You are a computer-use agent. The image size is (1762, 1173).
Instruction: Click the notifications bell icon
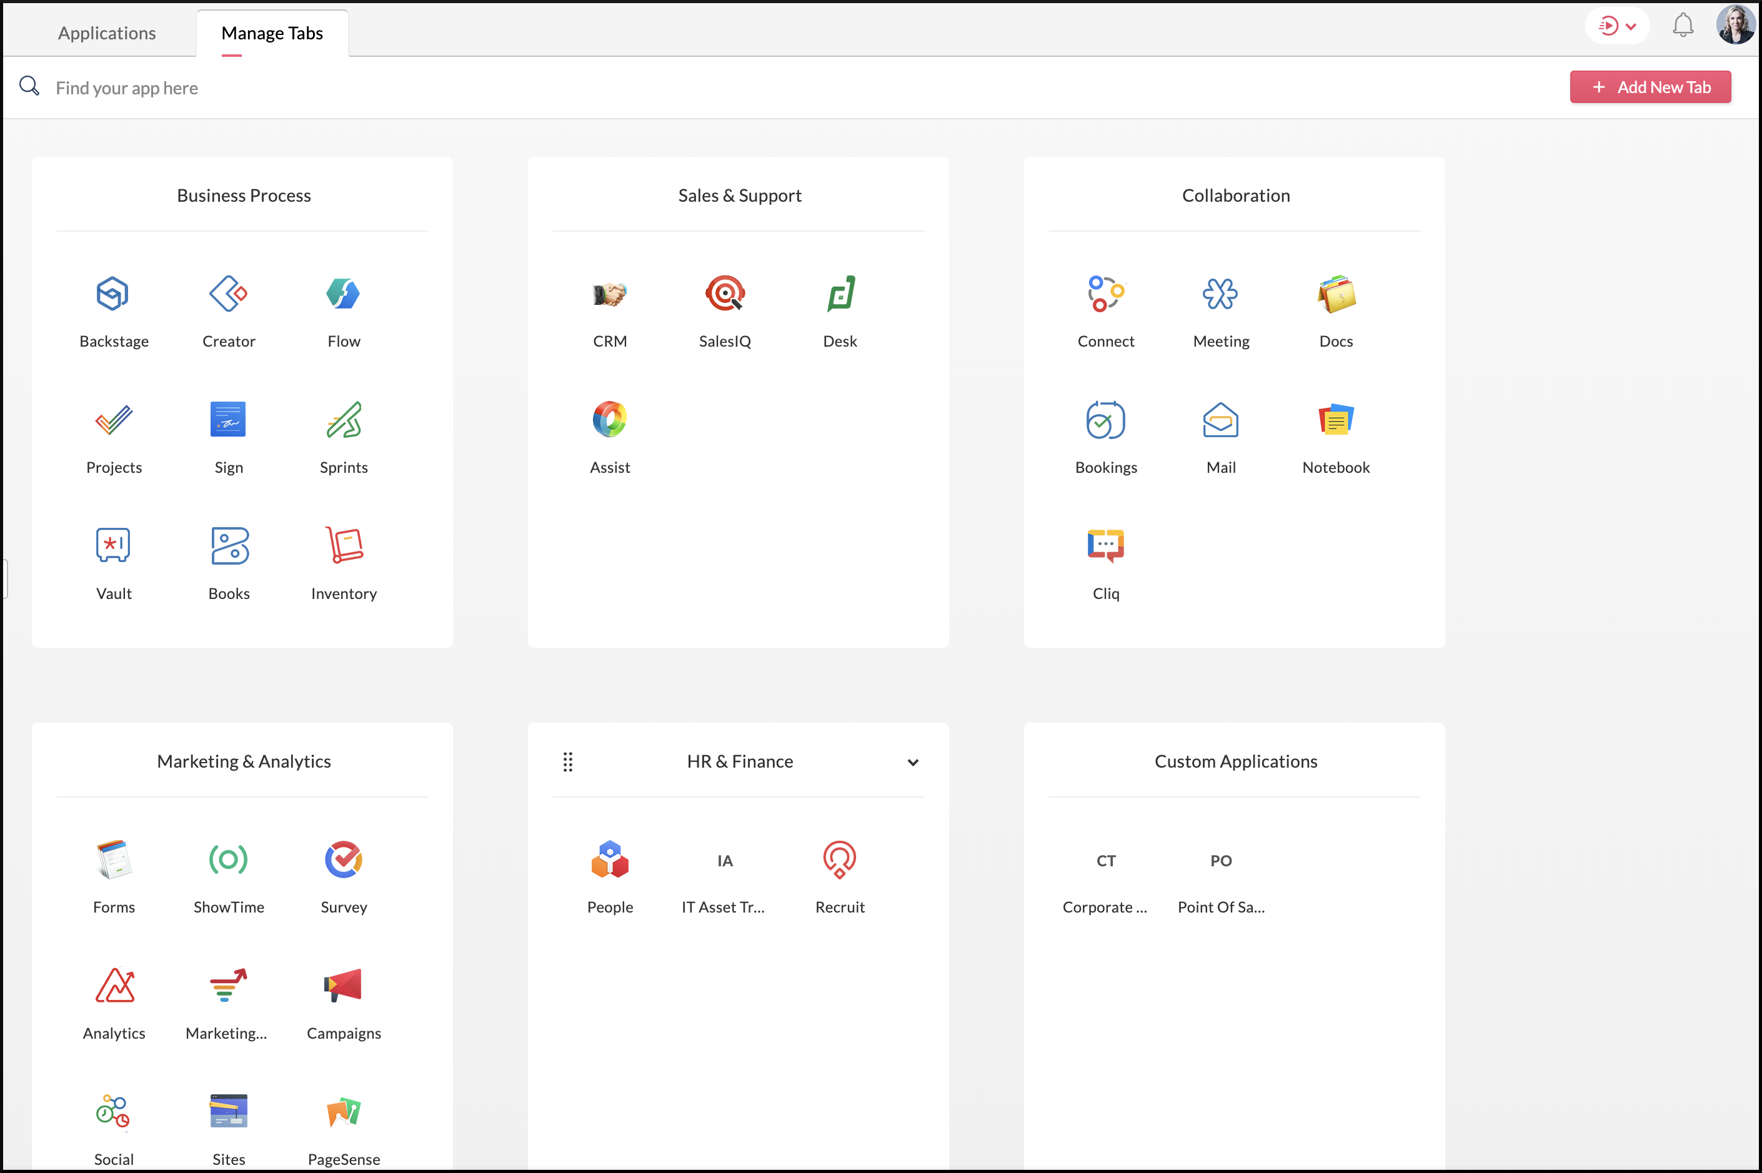1683,26
